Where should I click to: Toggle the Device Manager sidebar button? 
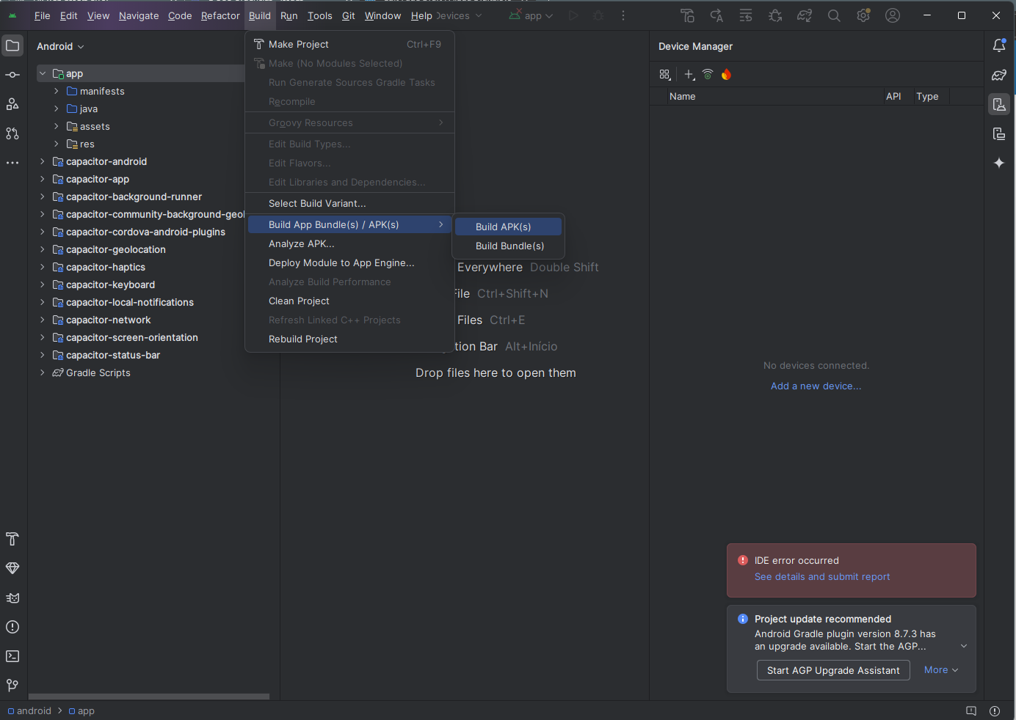click(999, 104)
